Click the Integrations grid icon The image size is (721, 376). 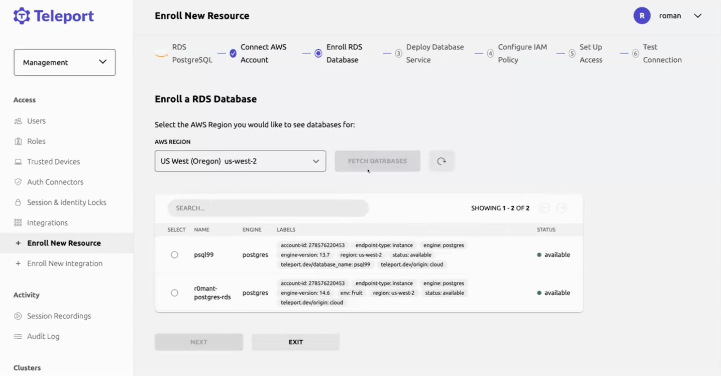pyautogui.click(x=18, y=223)
